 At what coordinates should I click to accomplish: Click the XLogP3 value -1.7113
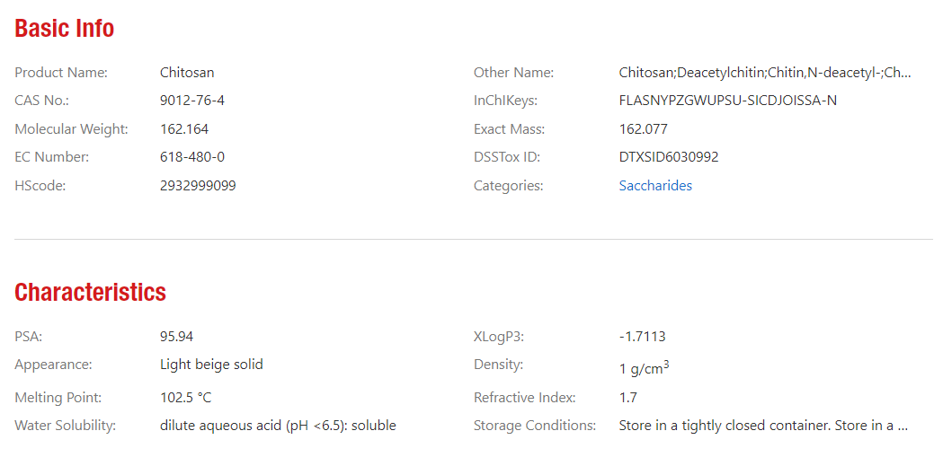[x=642, y=337]
